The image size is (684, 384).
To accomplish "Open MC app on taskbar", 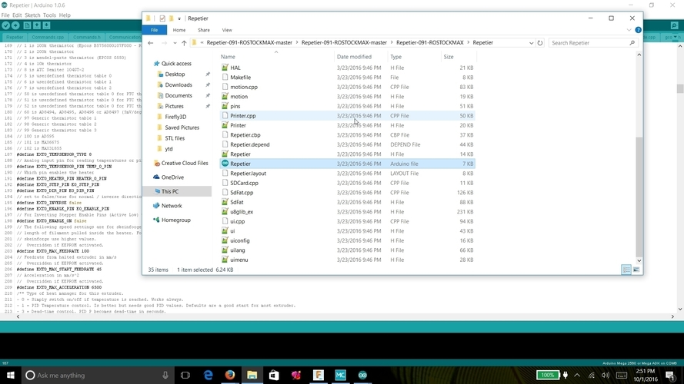I will coord(340,375).
